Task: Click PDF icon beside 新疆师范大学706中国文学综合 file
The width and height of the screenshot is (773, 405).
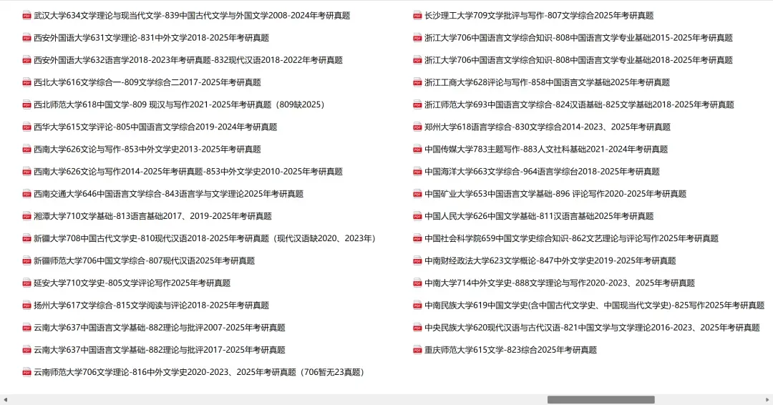Action: [x=26, y=260]
